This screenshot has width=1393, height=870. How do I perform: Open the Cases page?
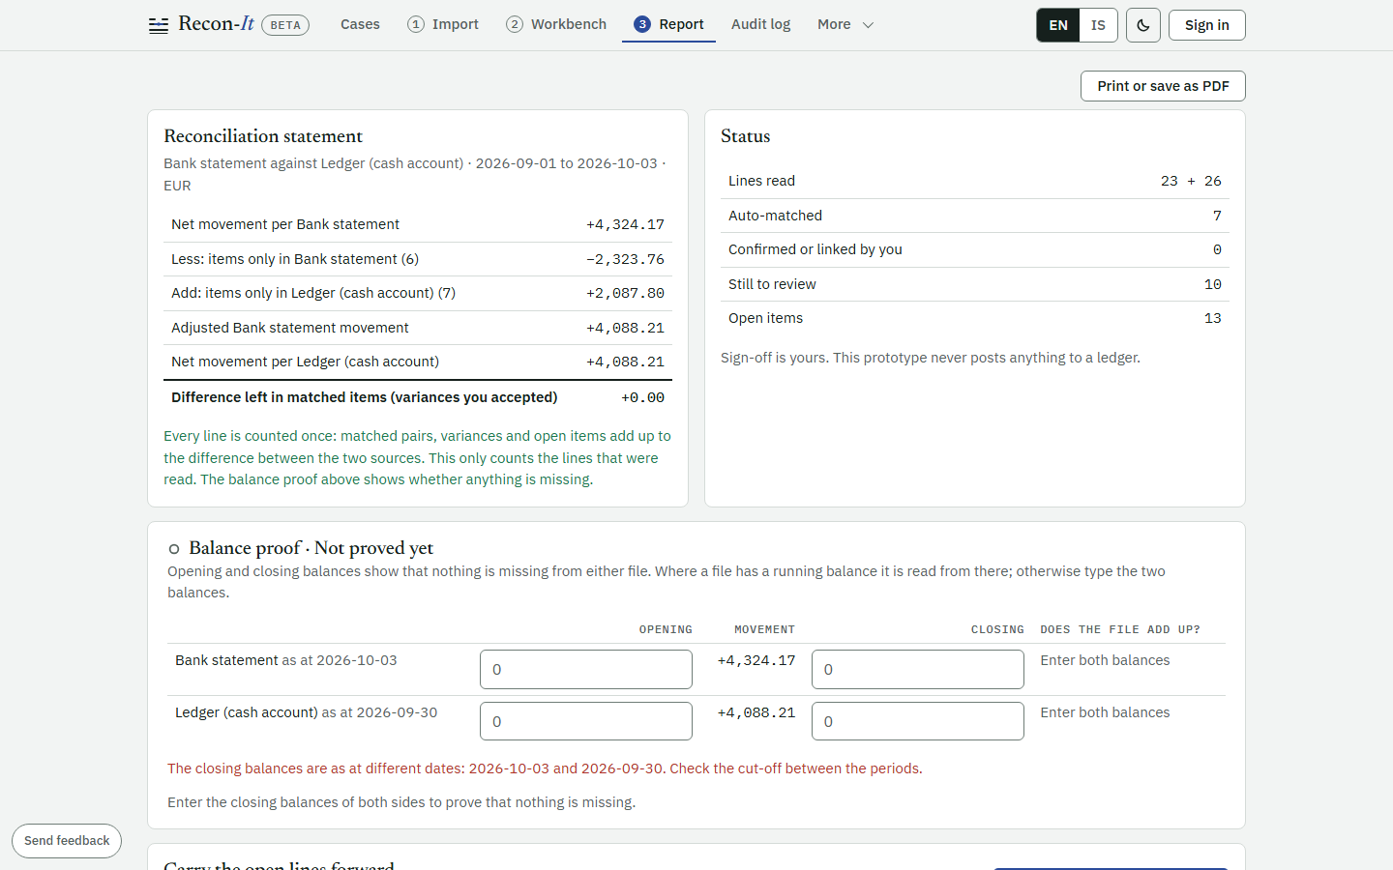[x=360, y=24]
